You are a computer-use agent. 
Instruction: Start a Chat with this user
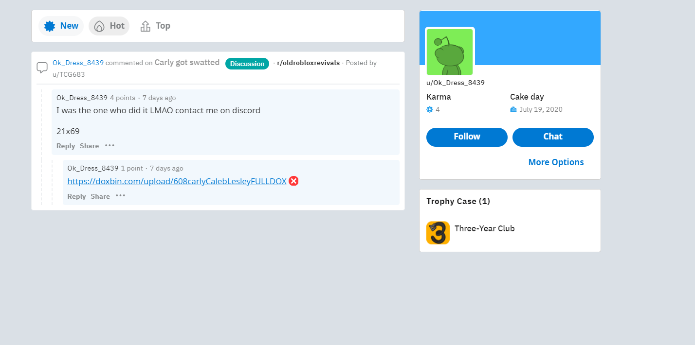click(553, 137)
